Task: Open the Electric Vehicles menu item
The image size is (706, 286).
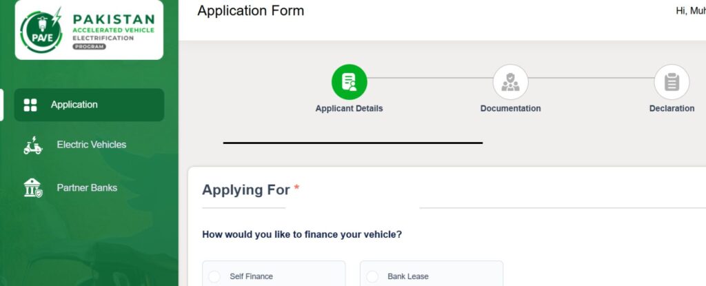Action: pos(89,145)
